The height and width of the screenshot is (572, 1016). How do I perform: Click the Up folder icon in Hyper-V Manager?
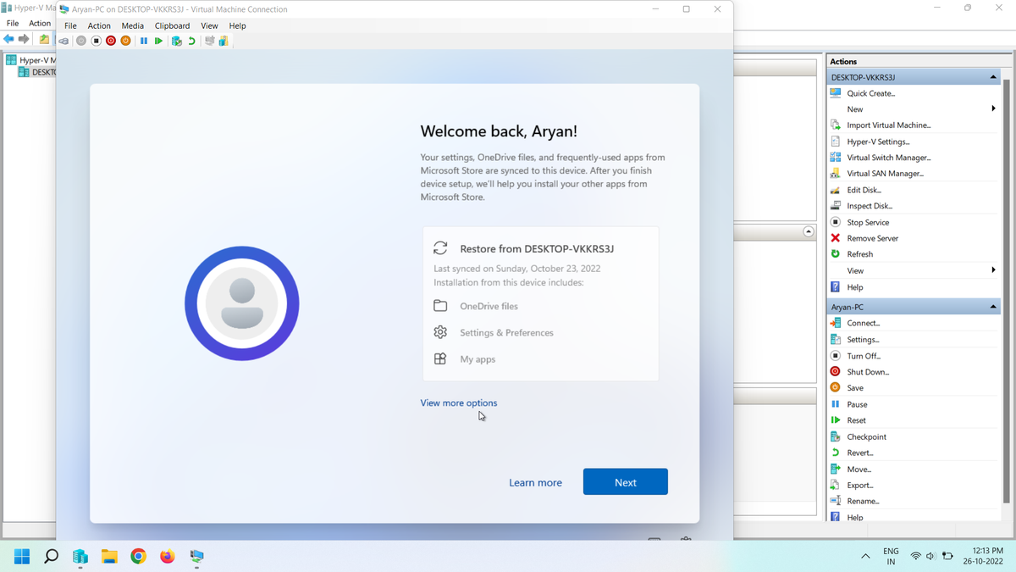[x=44, y=39]
